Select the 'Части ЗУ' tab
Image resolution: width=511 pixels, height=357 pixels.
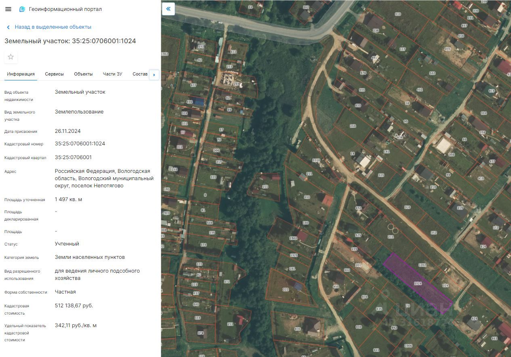(x=112, y=74)
